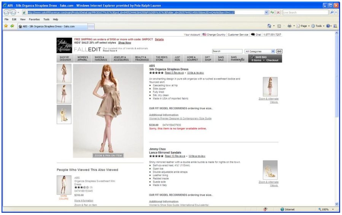Click Read Now under Fall Edit

coord(110,51)
